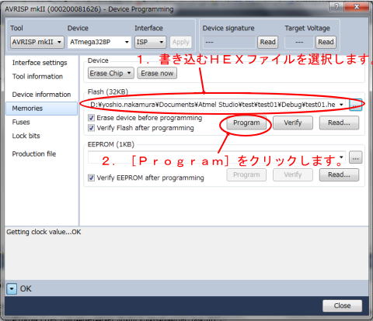Click the Erase now button
373x321 pixels.
coord(157,74)
